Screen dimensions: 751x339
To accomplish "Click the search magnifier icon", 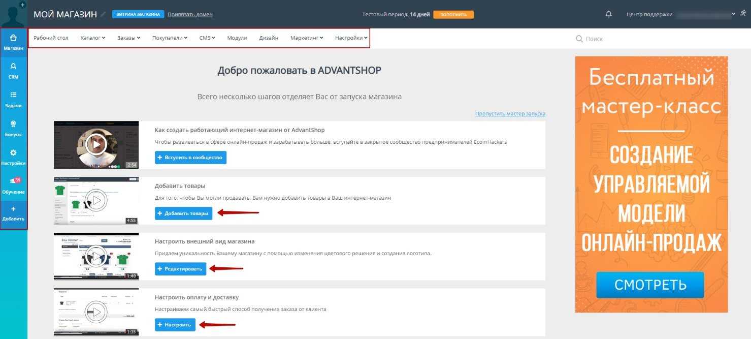I will (x=579, y=39).
